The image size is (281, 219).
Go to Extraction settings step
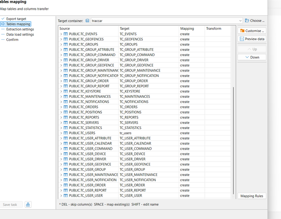[x=20, y=29]
